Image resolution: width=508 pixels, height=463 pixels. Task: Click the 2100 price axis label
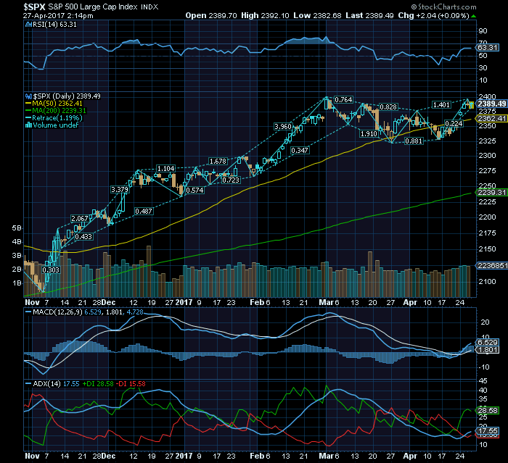tap(487, 281)
